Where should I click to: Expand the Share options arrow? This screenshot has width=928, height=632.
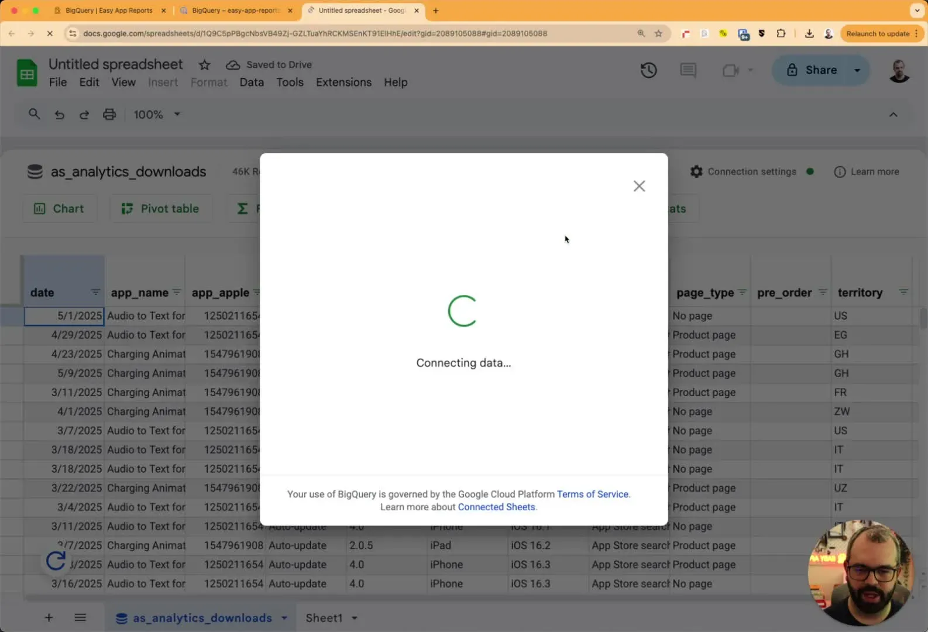[x=858, y=70]
